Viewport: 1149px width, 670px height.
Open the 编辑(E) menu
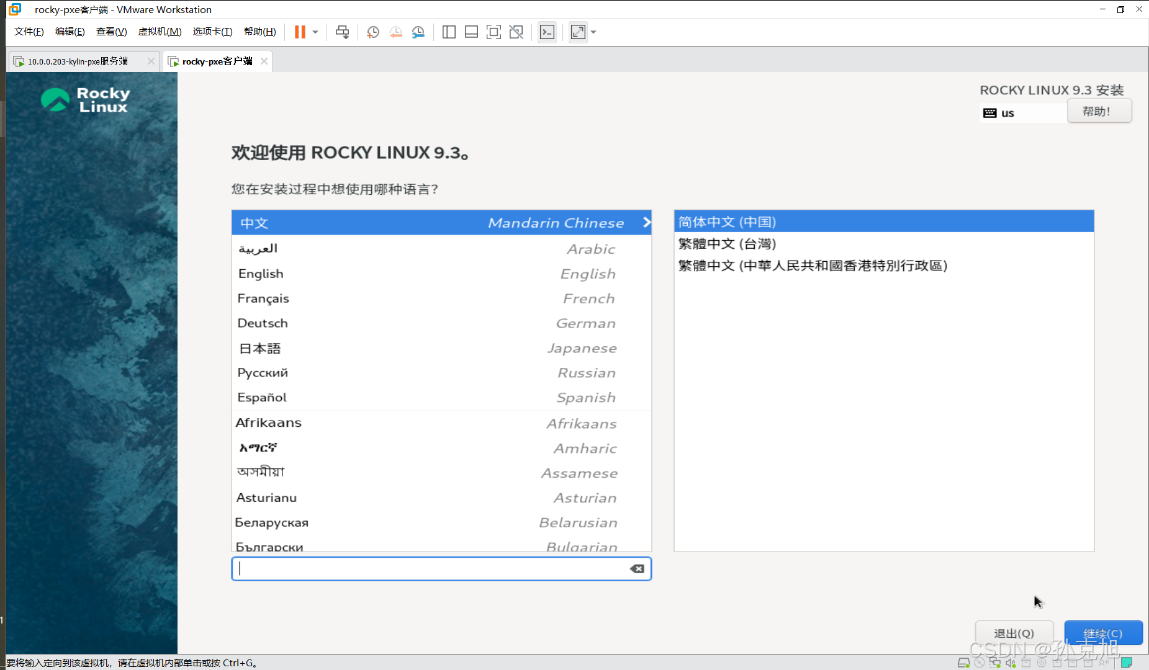pos(70,32)
